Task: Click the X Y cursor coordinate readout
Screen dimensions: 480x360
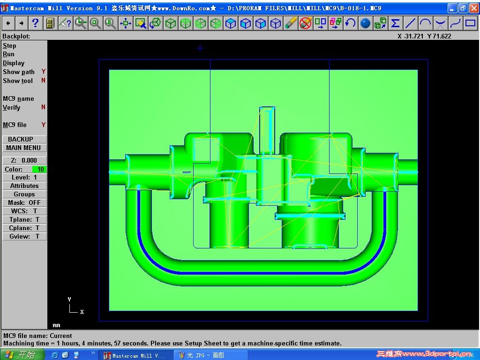Action: point(424,36)
